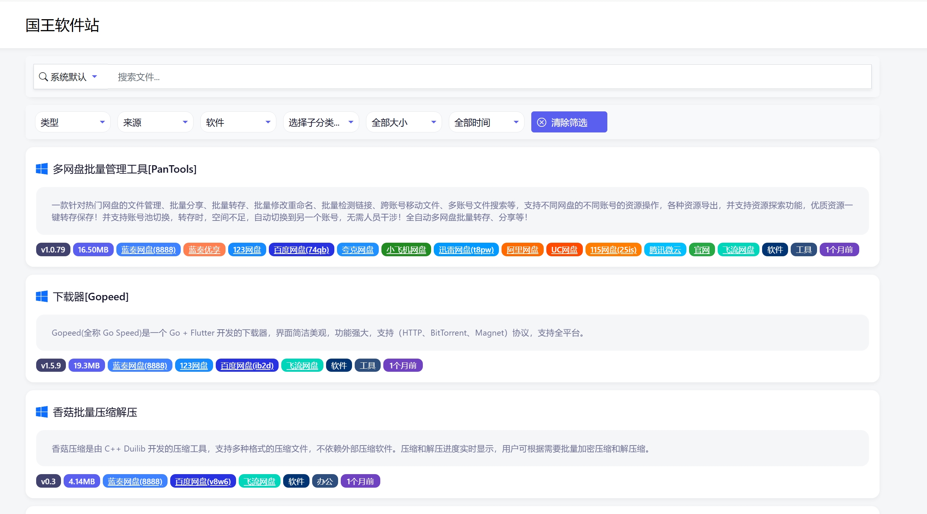Open 多网盘批量管理工具[PanTools] title

pyautogui.click(x=125, y=169)
